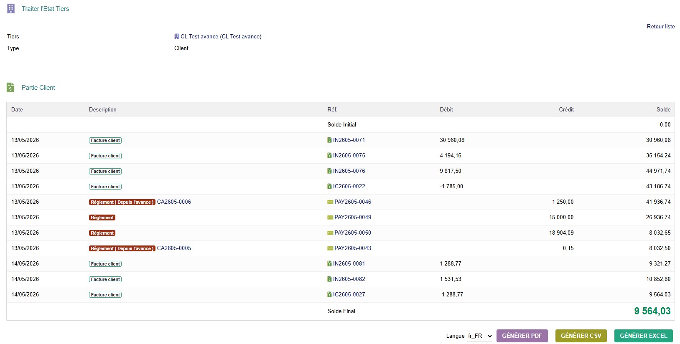680x344 pixels.
Task: Click Règlement (Depuis l'avance) badge for CA2605-0006
Action: (122, 202)
